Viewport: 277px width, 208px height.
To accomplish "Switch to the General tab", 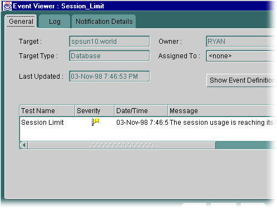I will point(21,22).
